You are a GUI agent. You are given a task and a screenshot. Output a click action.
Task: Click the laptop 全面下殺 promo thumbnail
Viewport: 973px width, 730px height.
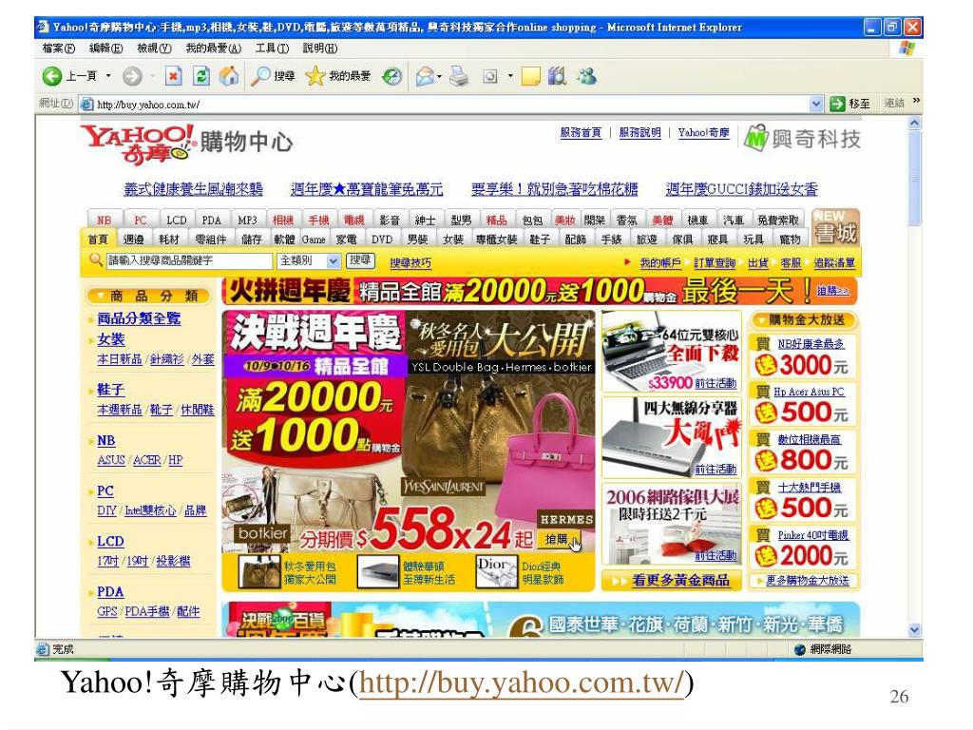coord(672,352)
